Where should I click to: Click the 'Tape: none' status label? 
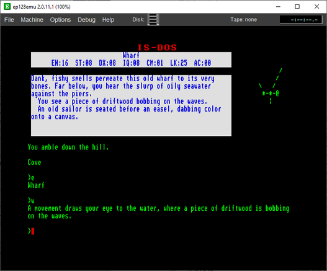(x=243, y=20)
